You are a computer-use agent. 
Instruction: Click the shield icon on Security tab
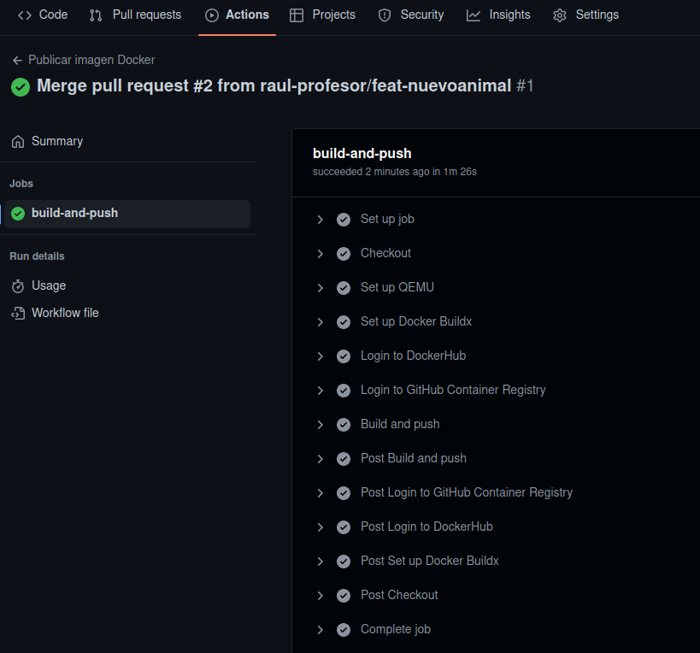(x=385, y=15)
